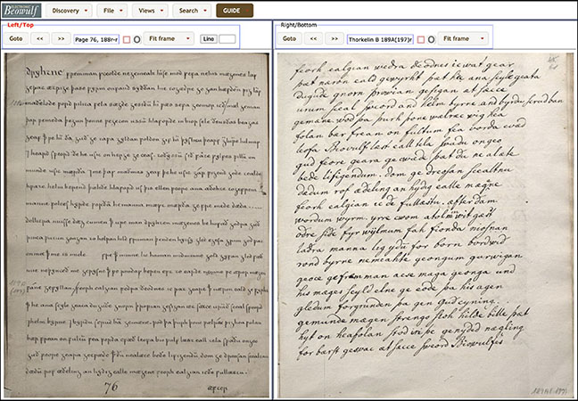The height and width of the screenshot is (401, 578).
Task: Click the Line button
Action: coord(208,39)
